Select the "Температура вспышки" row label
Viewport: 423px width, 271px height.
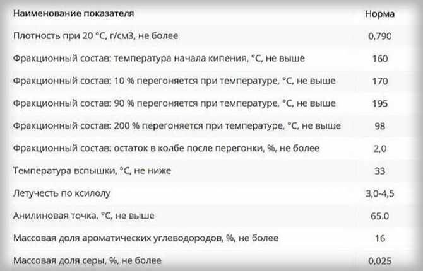point(92,171)
